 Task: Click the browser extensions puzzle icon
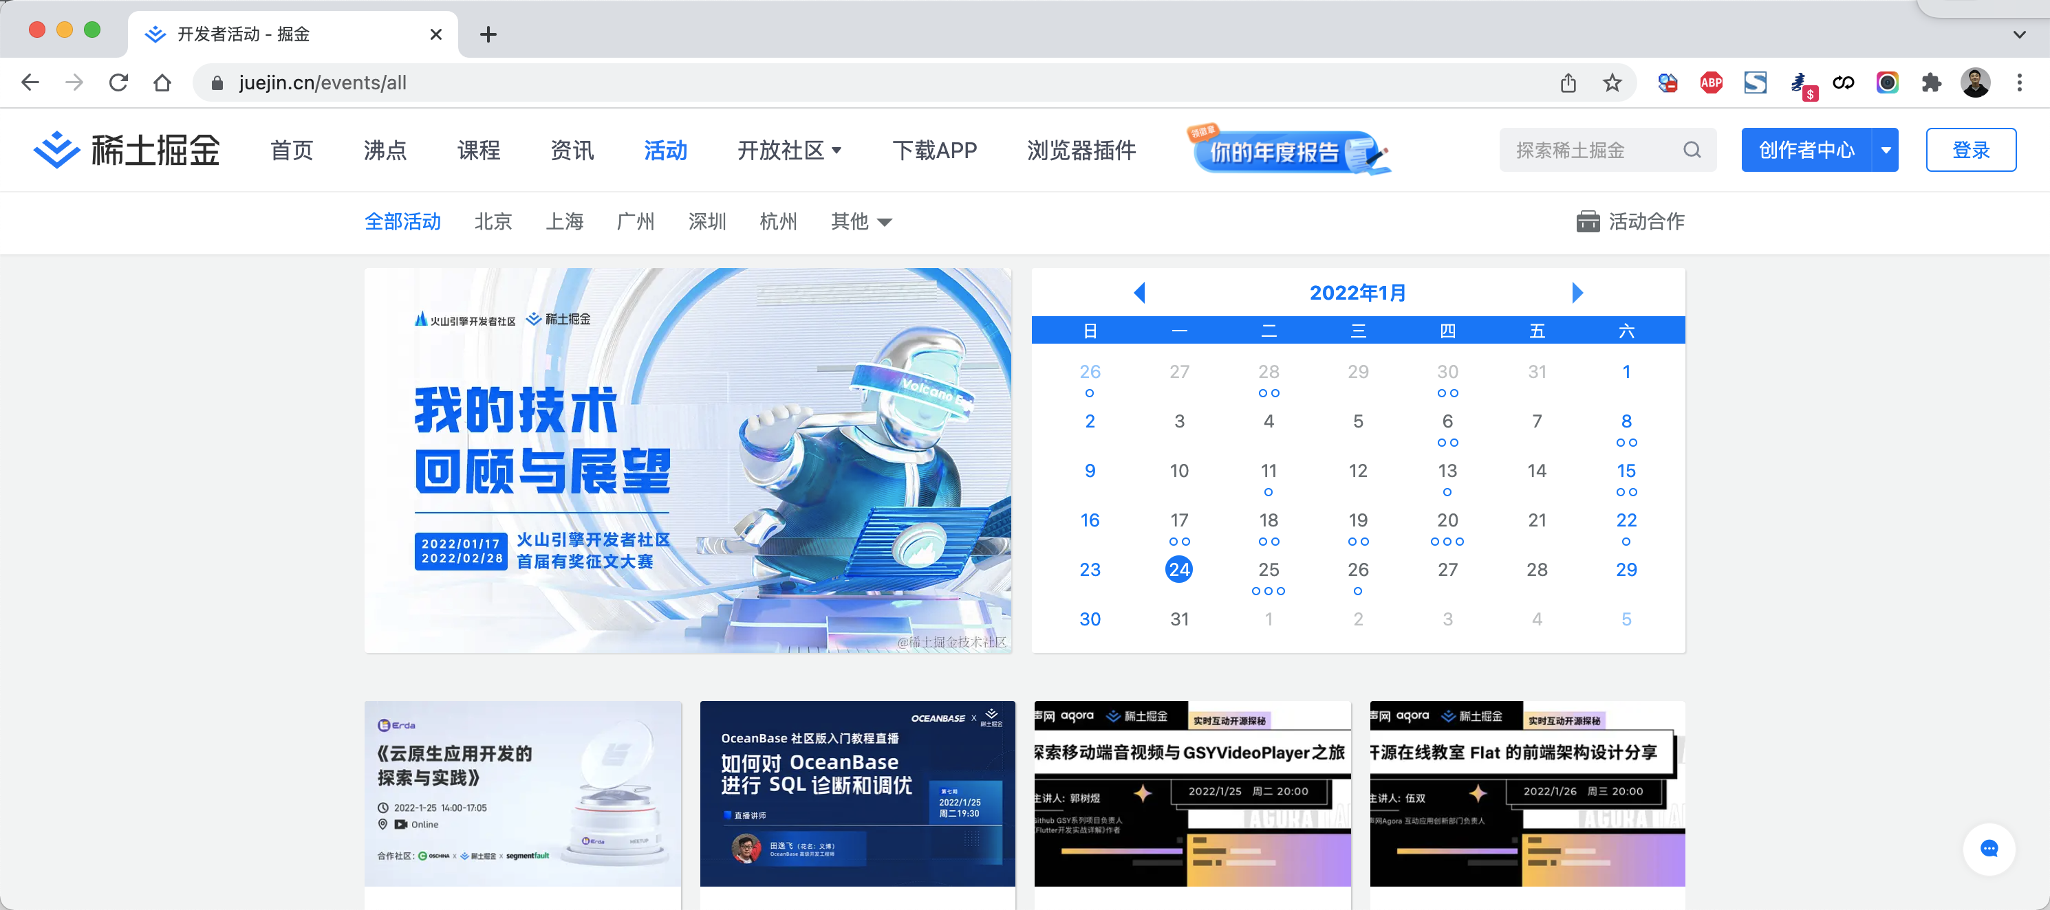1932,82
